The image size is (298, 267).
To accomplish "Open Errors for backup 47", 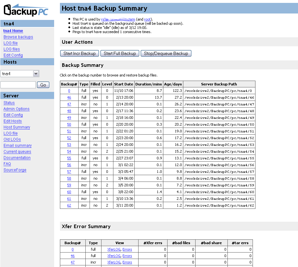I will coord(127,262).
